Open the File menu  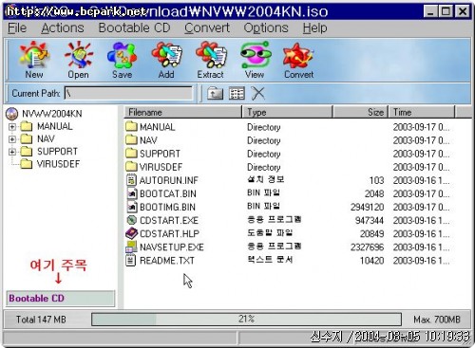pyautogui.click(x=17, y=28)
